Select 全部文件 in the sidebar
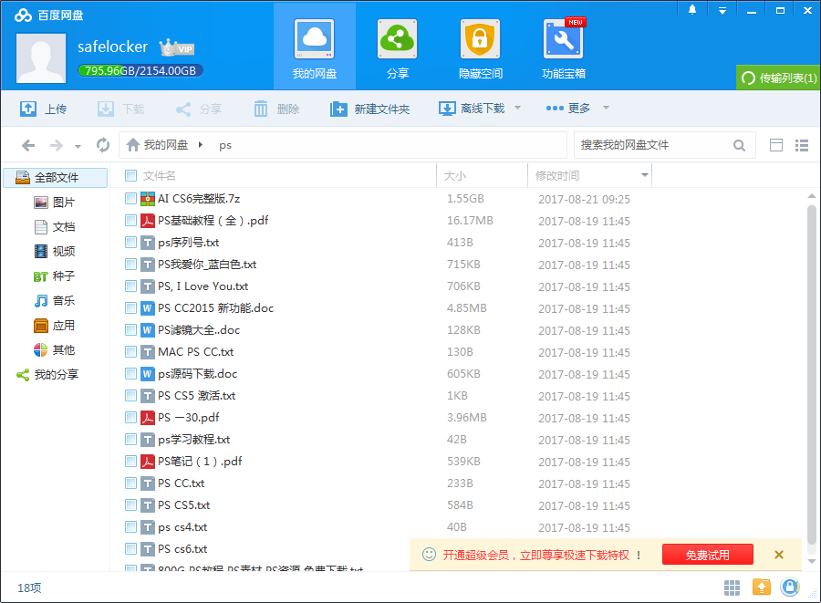 tap(56, 178)
